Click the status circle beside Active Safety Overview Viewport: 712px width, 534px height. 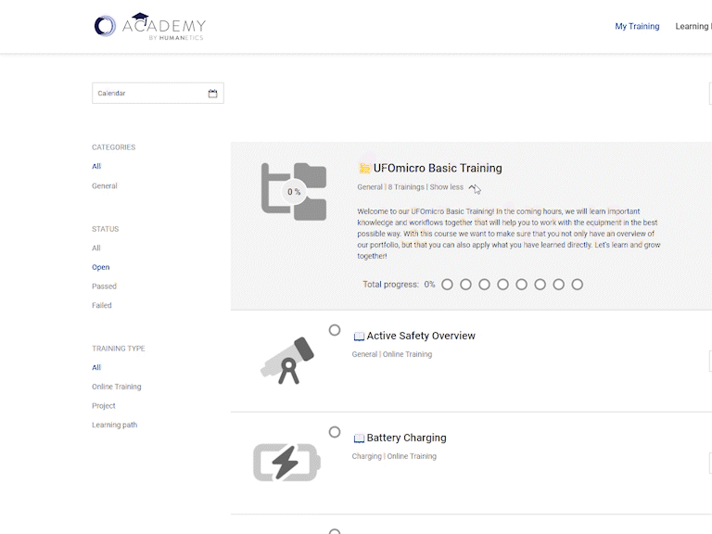(335, 330)
